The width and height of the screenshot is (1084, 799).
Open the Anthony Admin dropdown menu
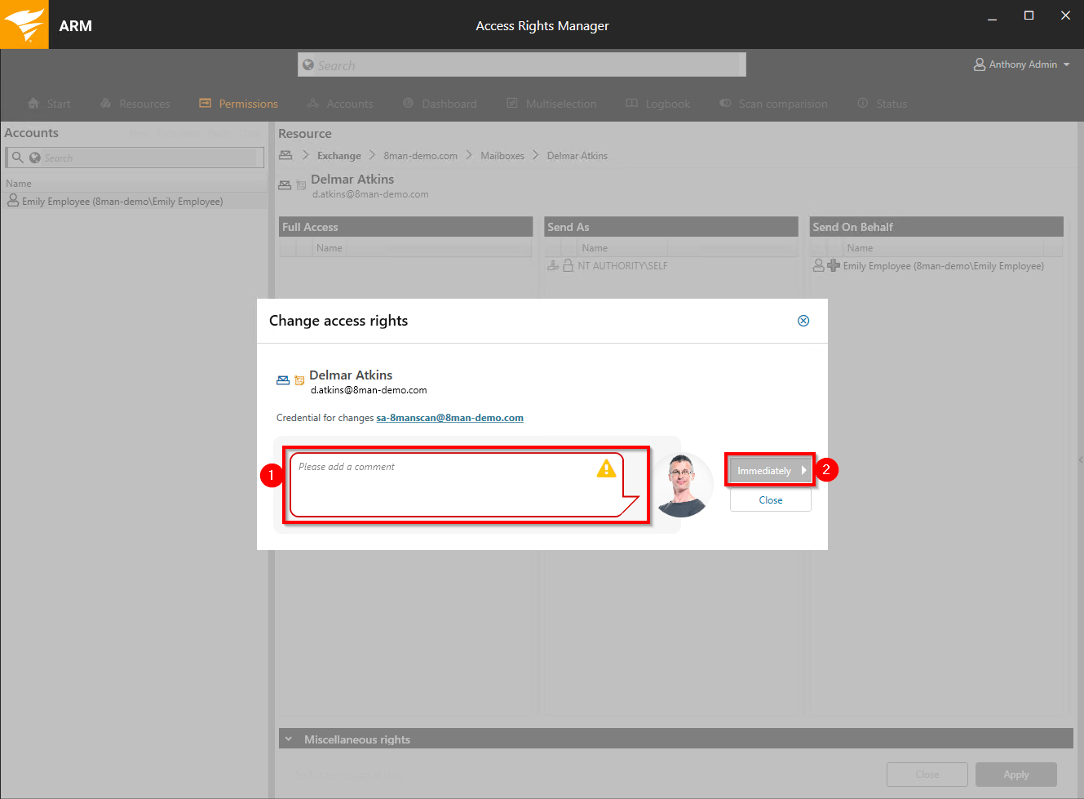1066,64
